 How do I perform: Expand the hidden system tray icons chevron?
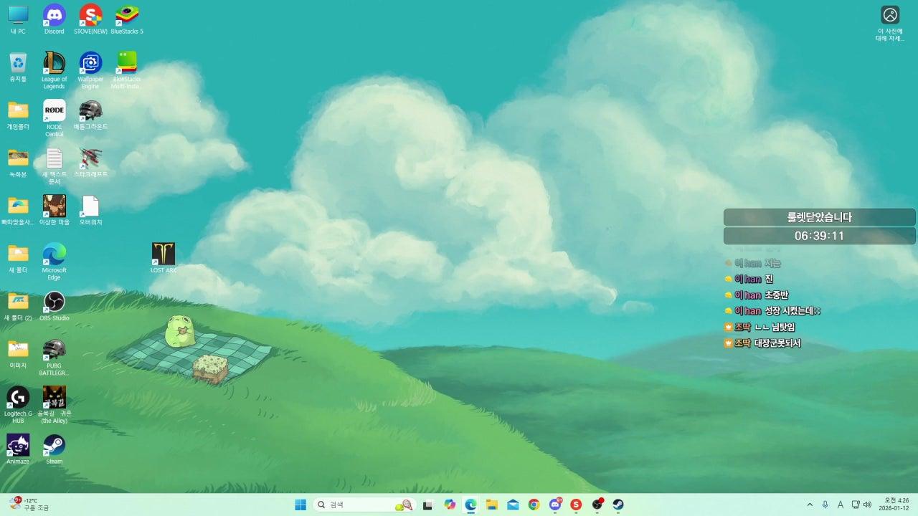(x=810, y=505)
